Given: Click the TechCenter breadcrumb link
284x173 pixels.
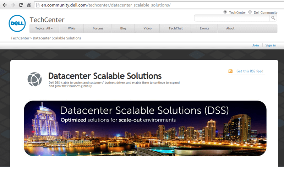Looking at the screenshot, I should tap(20, 38).
